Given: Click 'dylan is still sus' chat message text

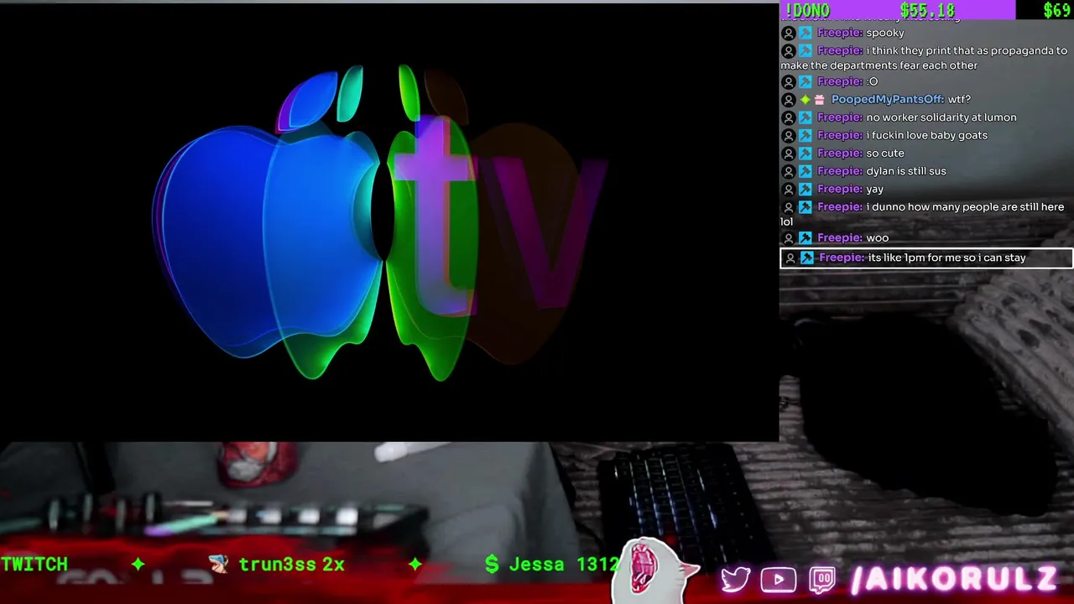Looking at the screenshot, I should (x=906, y=171).
